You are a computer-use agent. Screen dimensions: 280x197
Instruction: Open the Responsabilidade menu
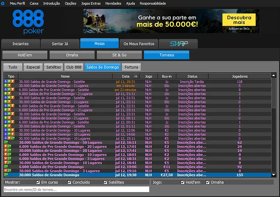point(153,3)
